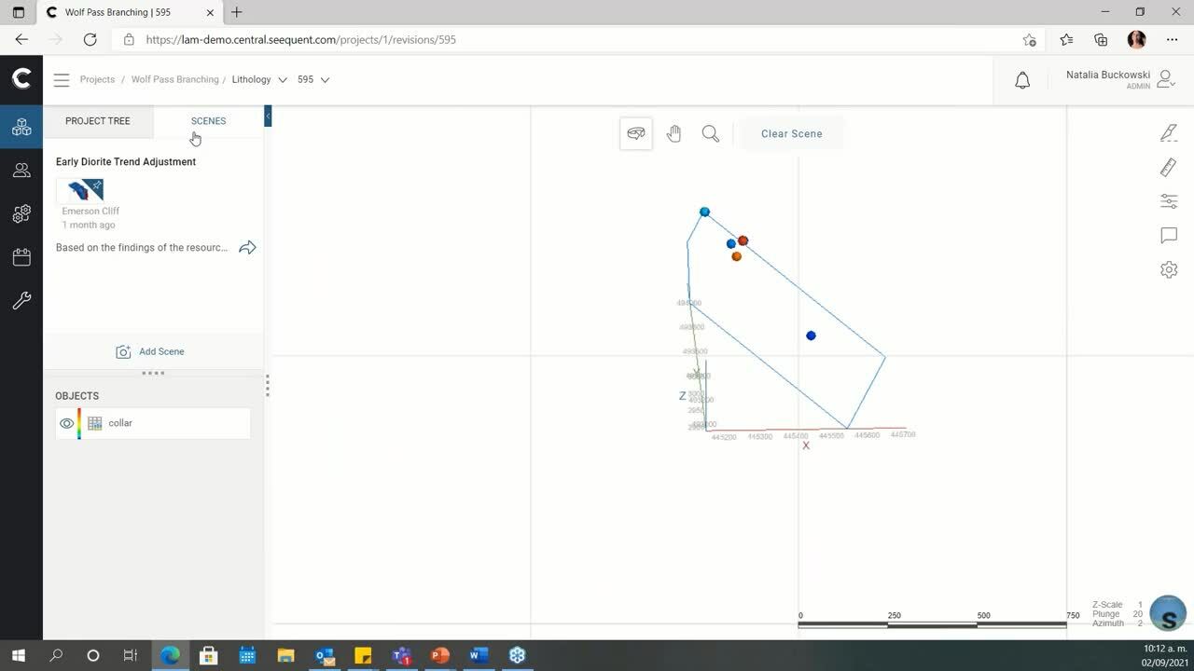This screenshot has width=1194, height=671.
Task: Click Wolf Pass Branching breadcrumb link
Action: (174, 80)
